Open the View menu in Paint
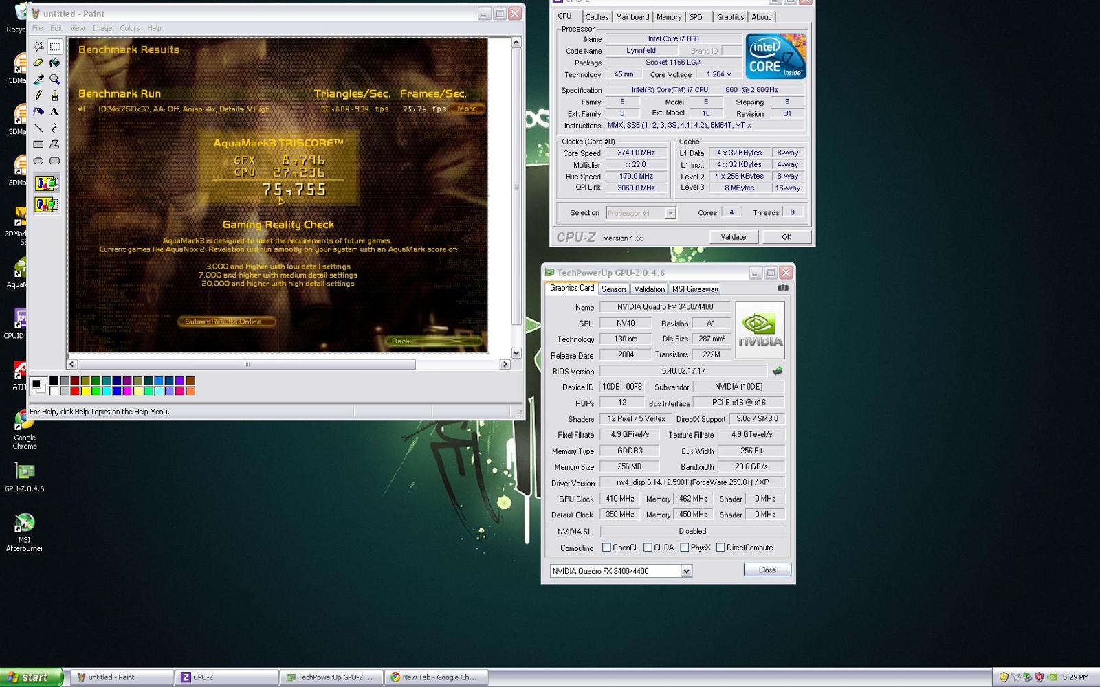Image resolution: width=1100 pixels, height=687 pixels. [78, 28]
